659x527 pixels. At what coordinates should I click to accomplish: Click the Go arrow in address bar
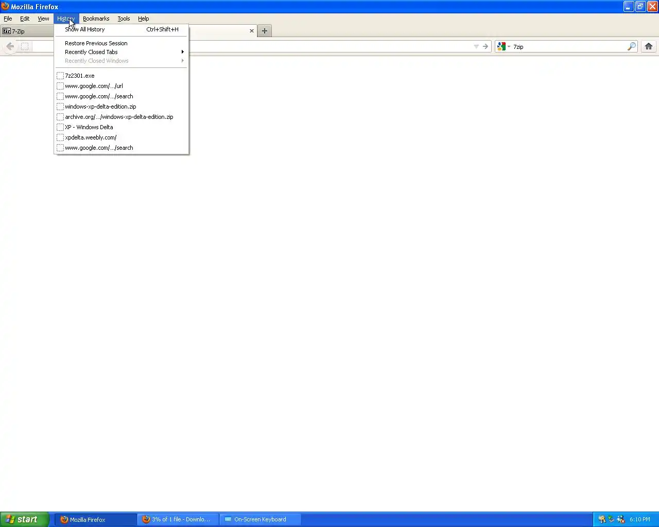click(485, 46)
